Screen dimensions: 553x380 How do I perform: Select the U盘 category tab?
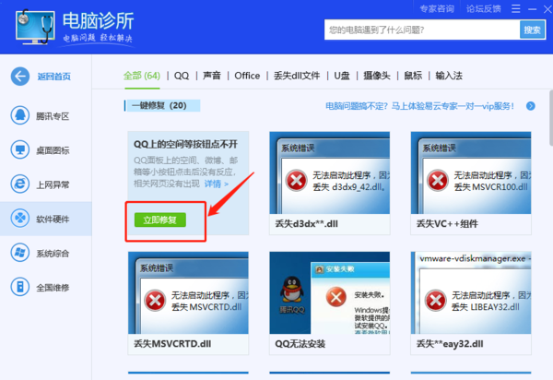342,76
